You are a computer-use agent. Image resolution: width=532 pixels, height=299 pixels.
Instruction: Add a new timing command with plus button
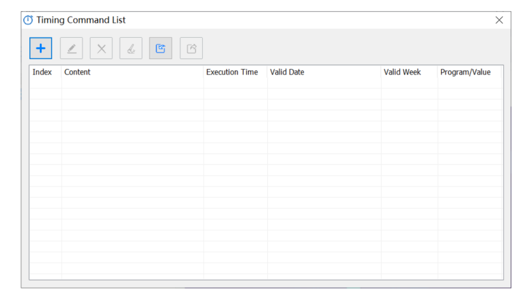click(41, 48)
